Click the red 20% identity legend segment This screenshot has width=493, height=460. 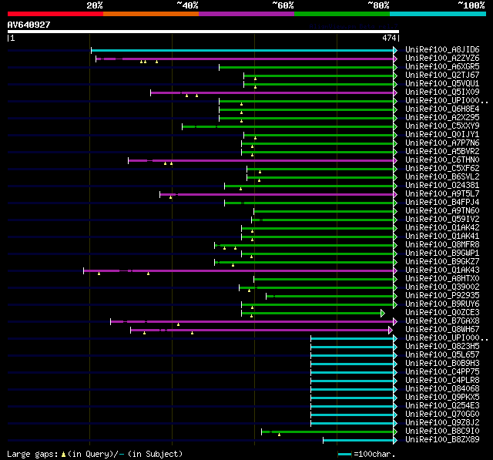(x=55, y=14)
